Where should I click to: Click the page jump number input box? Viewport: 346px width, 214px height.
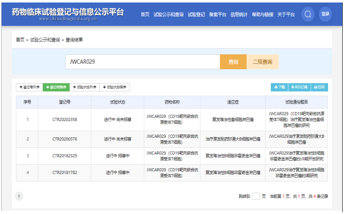click(x=256, y=196)
